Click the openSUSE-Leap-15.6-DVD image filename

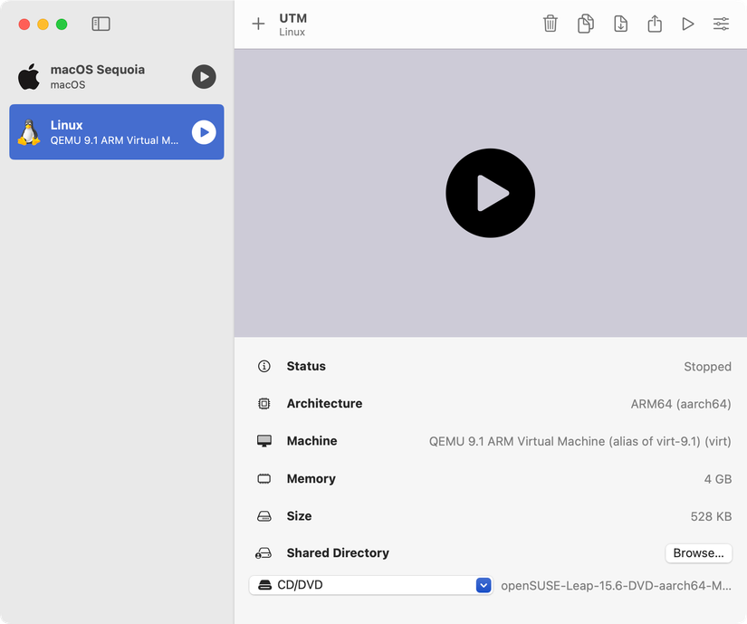(616, 585)
